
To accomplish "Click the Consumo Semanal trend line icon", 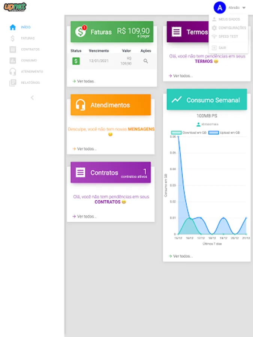I will click(177, 100).
